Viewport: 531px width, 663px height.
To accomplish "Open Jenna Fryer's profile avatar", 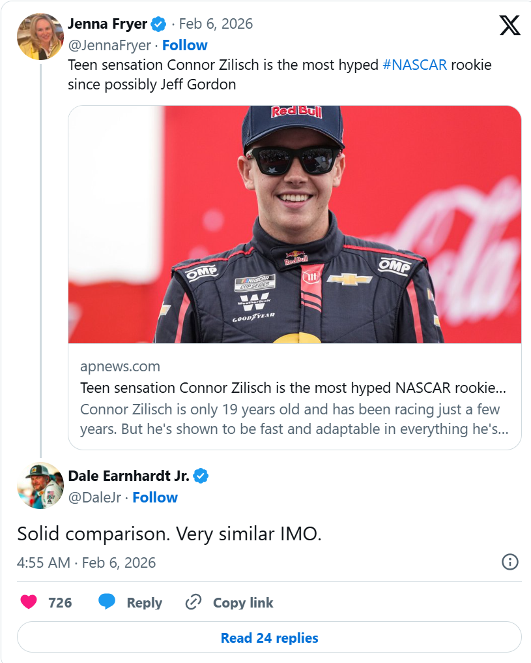I will tap(40, 36).
